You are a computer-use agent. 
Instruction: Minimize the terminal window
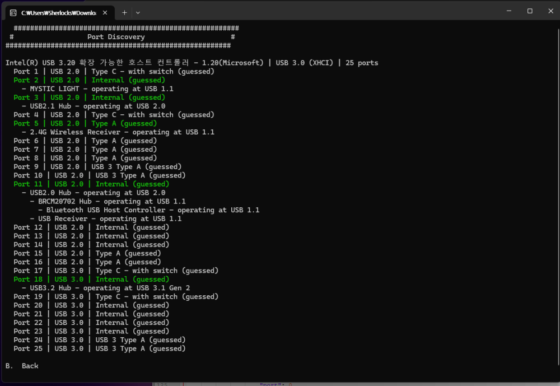pos(509,11)
